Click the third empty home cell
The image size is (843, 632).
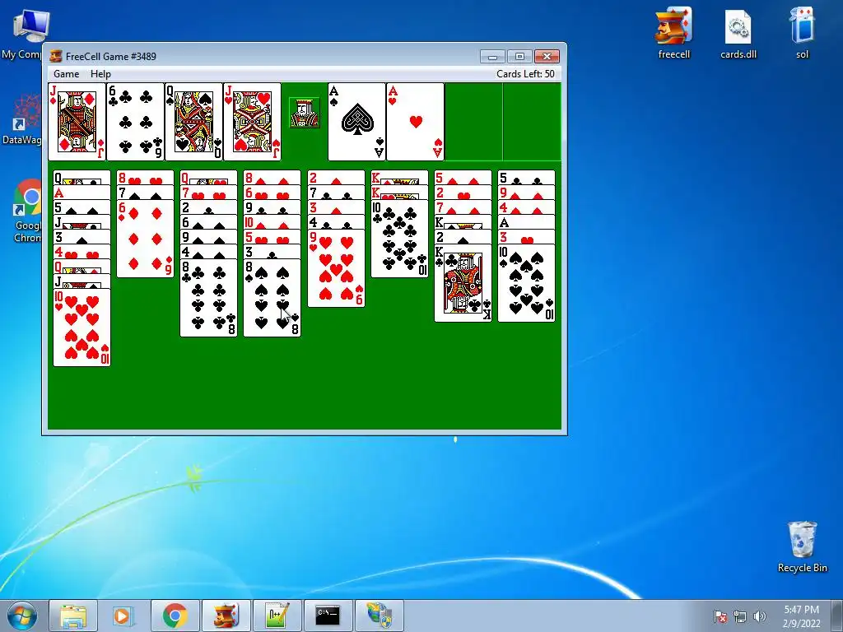[473, 122]
